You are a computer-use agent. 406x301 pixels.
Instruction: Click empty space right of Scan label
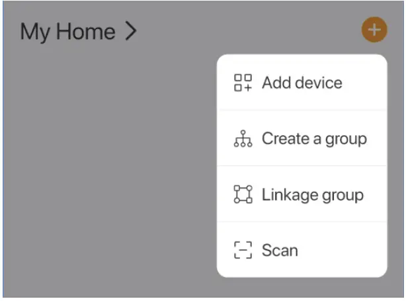[x=341, y=251]
